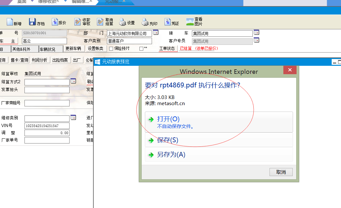Click 查看图片 view pictures icon
Screen dimensions: 341x208
190,22
